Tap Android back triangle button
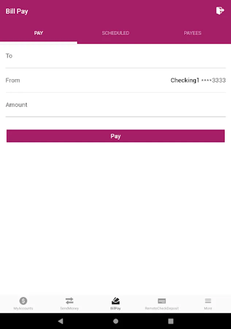 (61, 321)
